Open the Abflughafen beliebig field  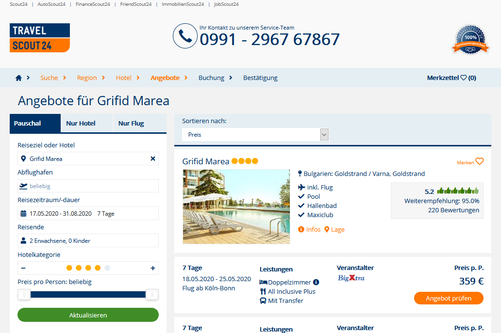coord(88,186)
